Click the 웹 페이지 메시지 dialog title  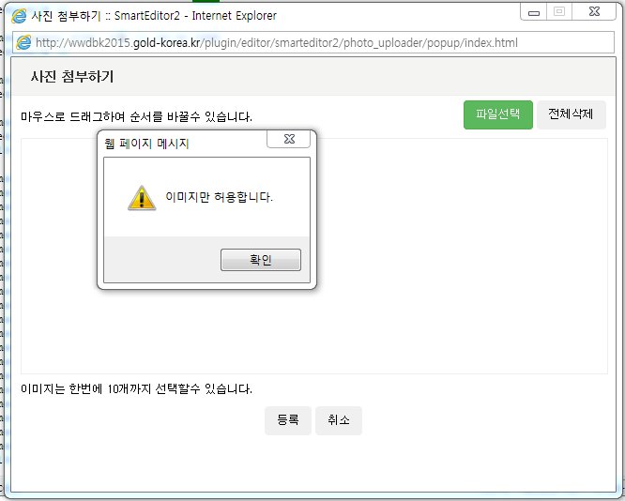pos(146,144)
